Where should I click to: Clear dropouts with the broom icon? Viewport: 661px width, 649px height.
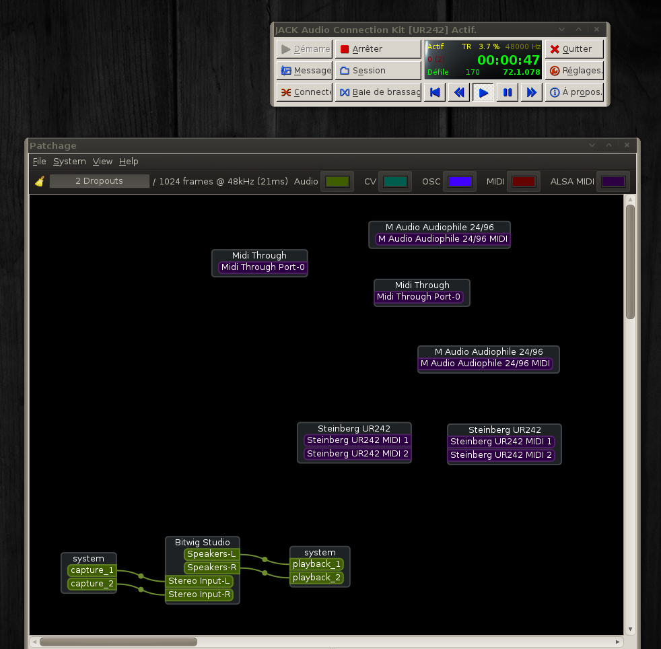click(x=40, y=181)
